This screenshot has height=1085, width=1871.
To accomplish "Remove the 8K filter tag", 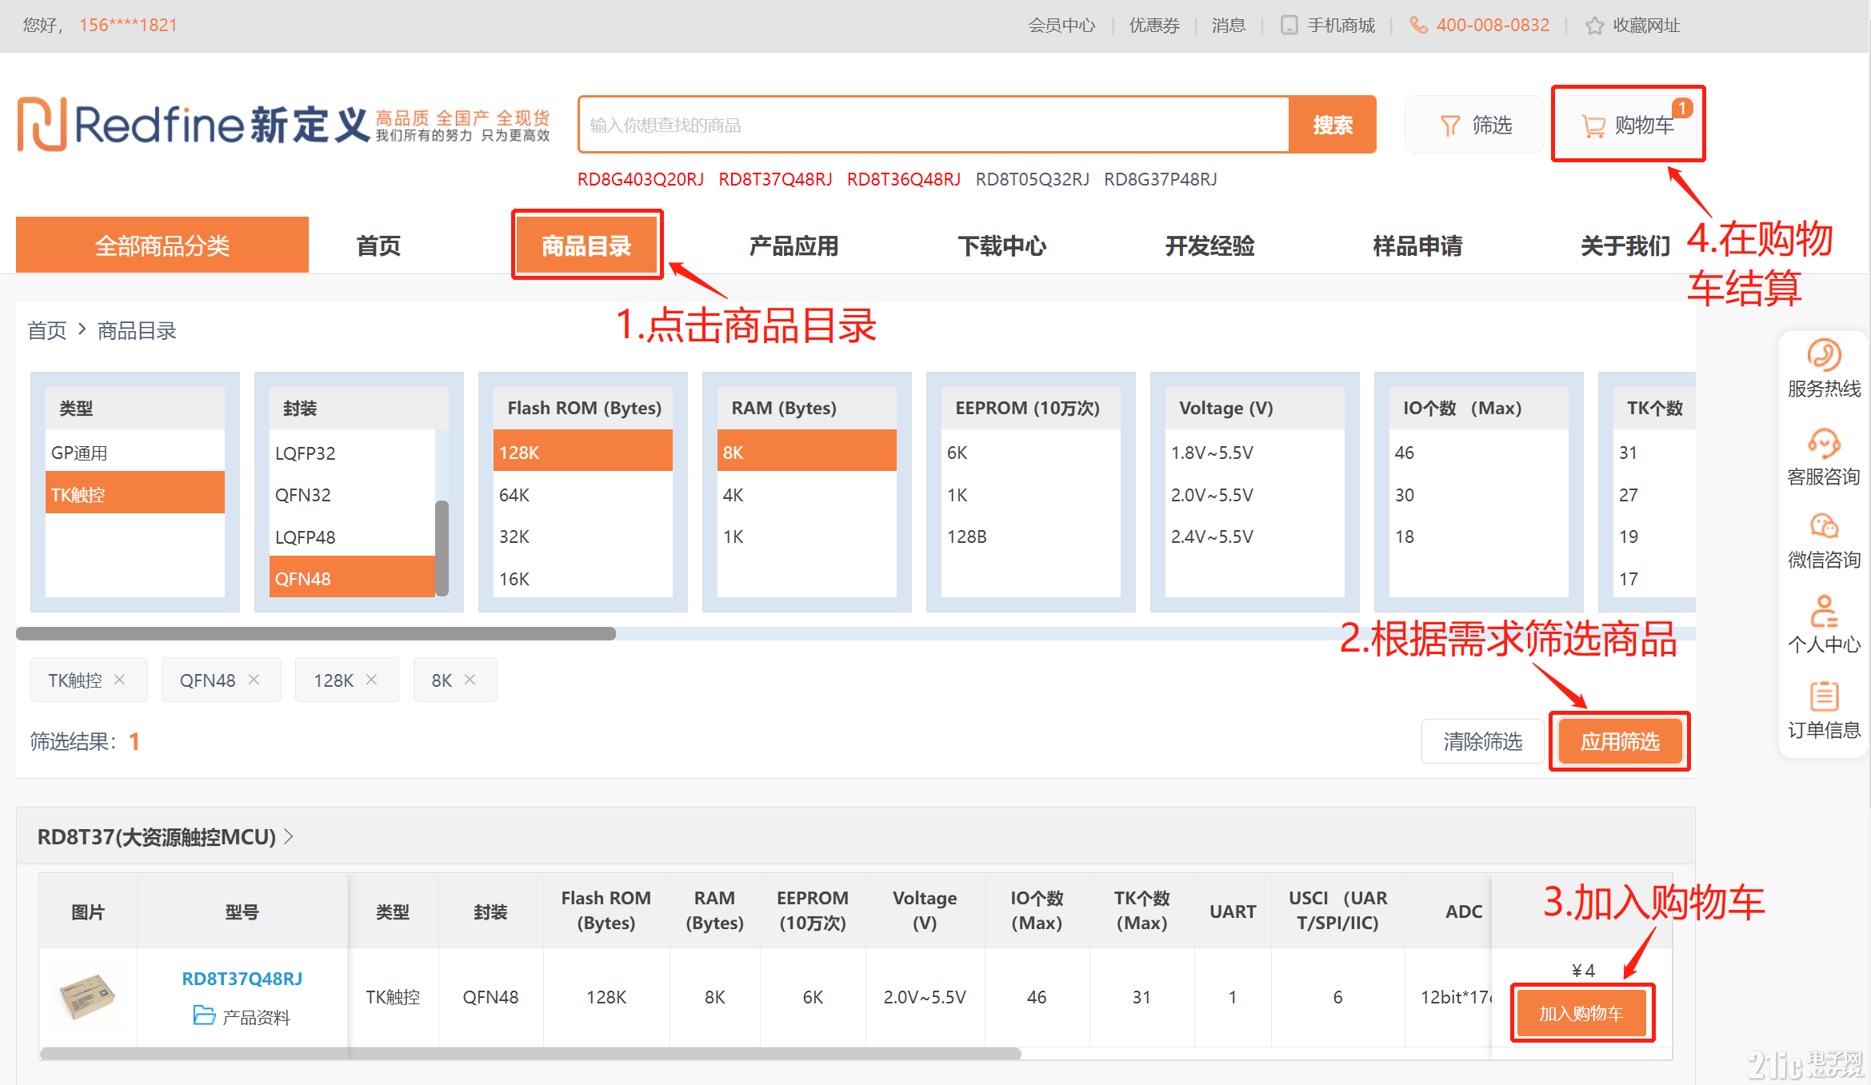I will pos(470,679).
